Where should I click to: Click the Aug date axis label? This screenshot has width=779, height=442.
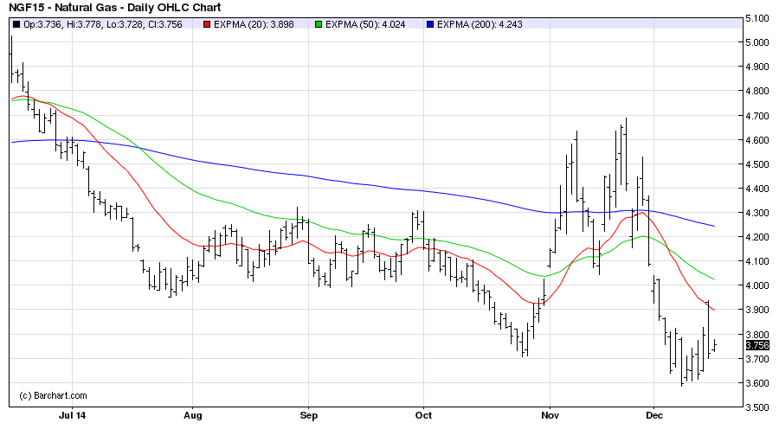[x=193, y=415]
